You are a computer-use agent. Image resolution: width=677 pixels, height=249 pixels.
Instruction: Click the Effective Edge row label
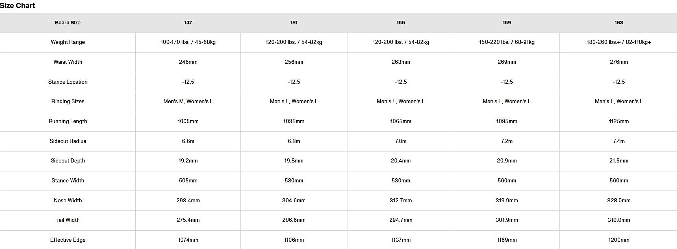pos(68,240)
